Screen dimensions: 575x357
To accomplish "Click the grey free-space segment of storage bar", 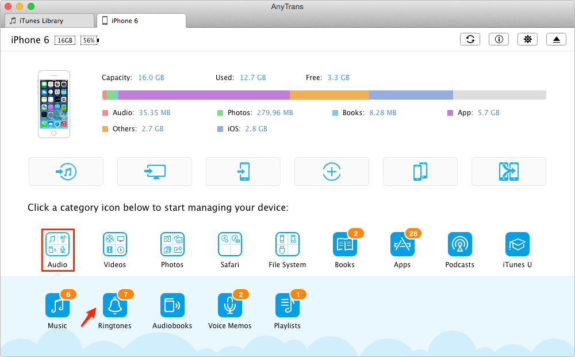I will point(500,95).
